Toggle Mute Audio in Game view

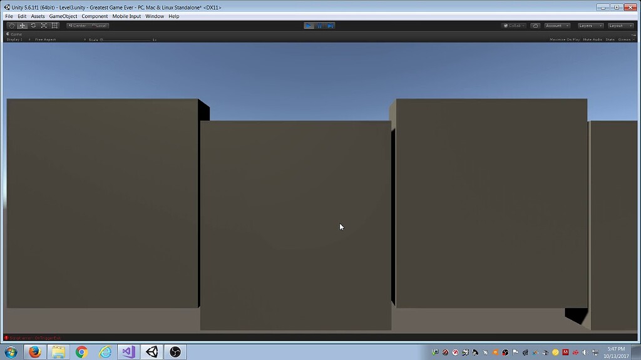592,39
